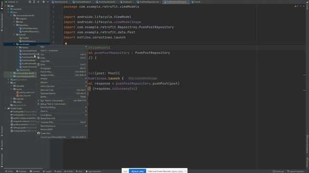Click the green Run Tests arrow icon
The image size is (309, 173).
39,100
